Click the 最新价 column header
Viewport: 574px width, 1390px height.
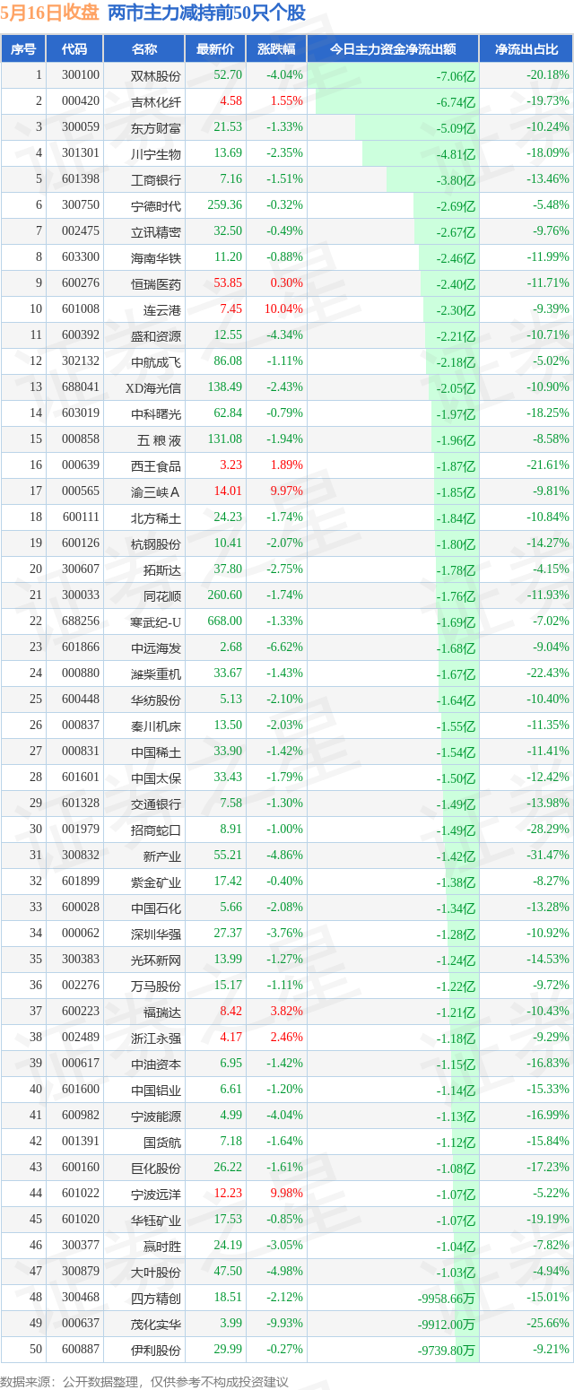215,49
